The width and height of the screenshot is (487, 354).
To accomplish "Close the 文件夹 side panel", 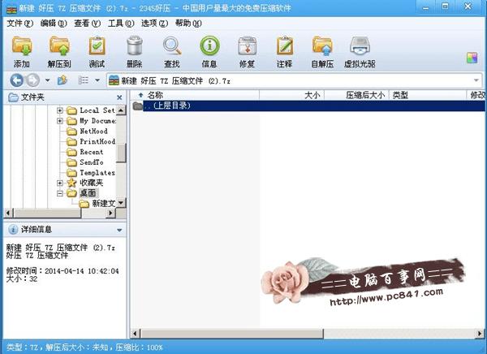I will click(119, 97).
